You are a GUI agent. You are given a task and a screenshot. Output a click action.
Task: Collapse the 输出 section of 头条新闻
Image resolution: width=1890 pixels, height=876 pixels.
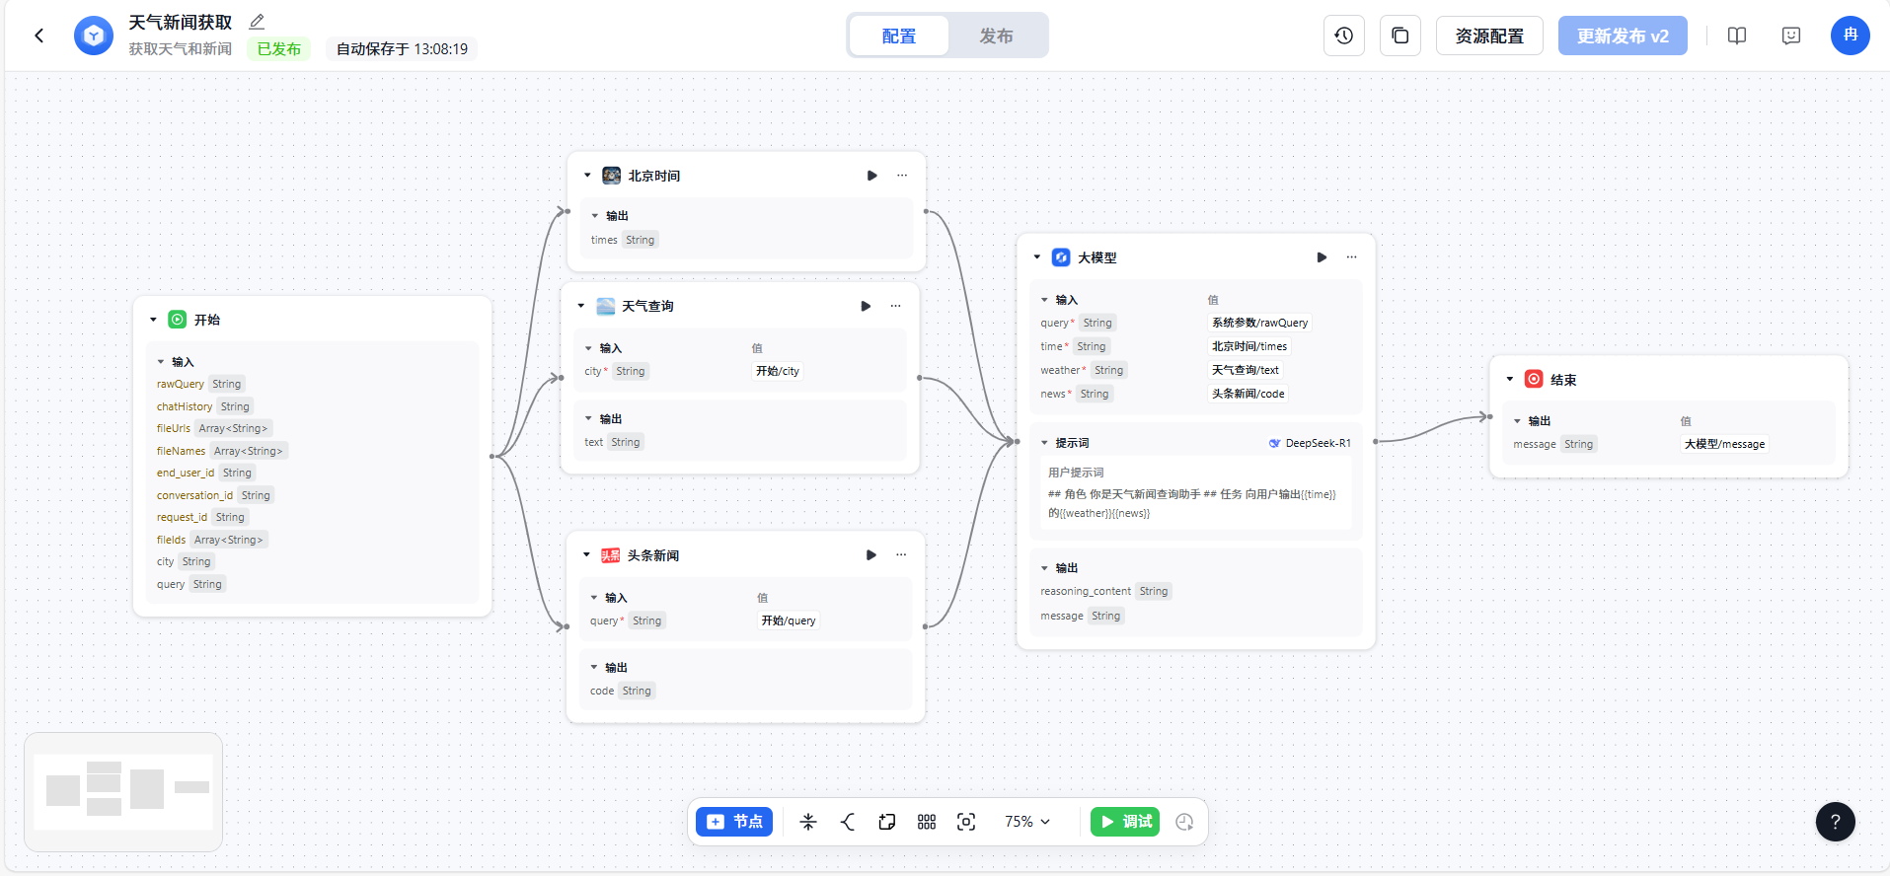pos(594,668)
